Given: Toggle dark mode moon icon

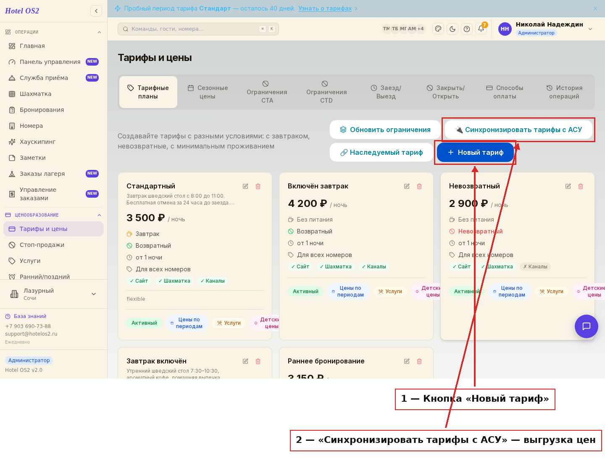Looking at the screenshot, I should pos(452,29).
